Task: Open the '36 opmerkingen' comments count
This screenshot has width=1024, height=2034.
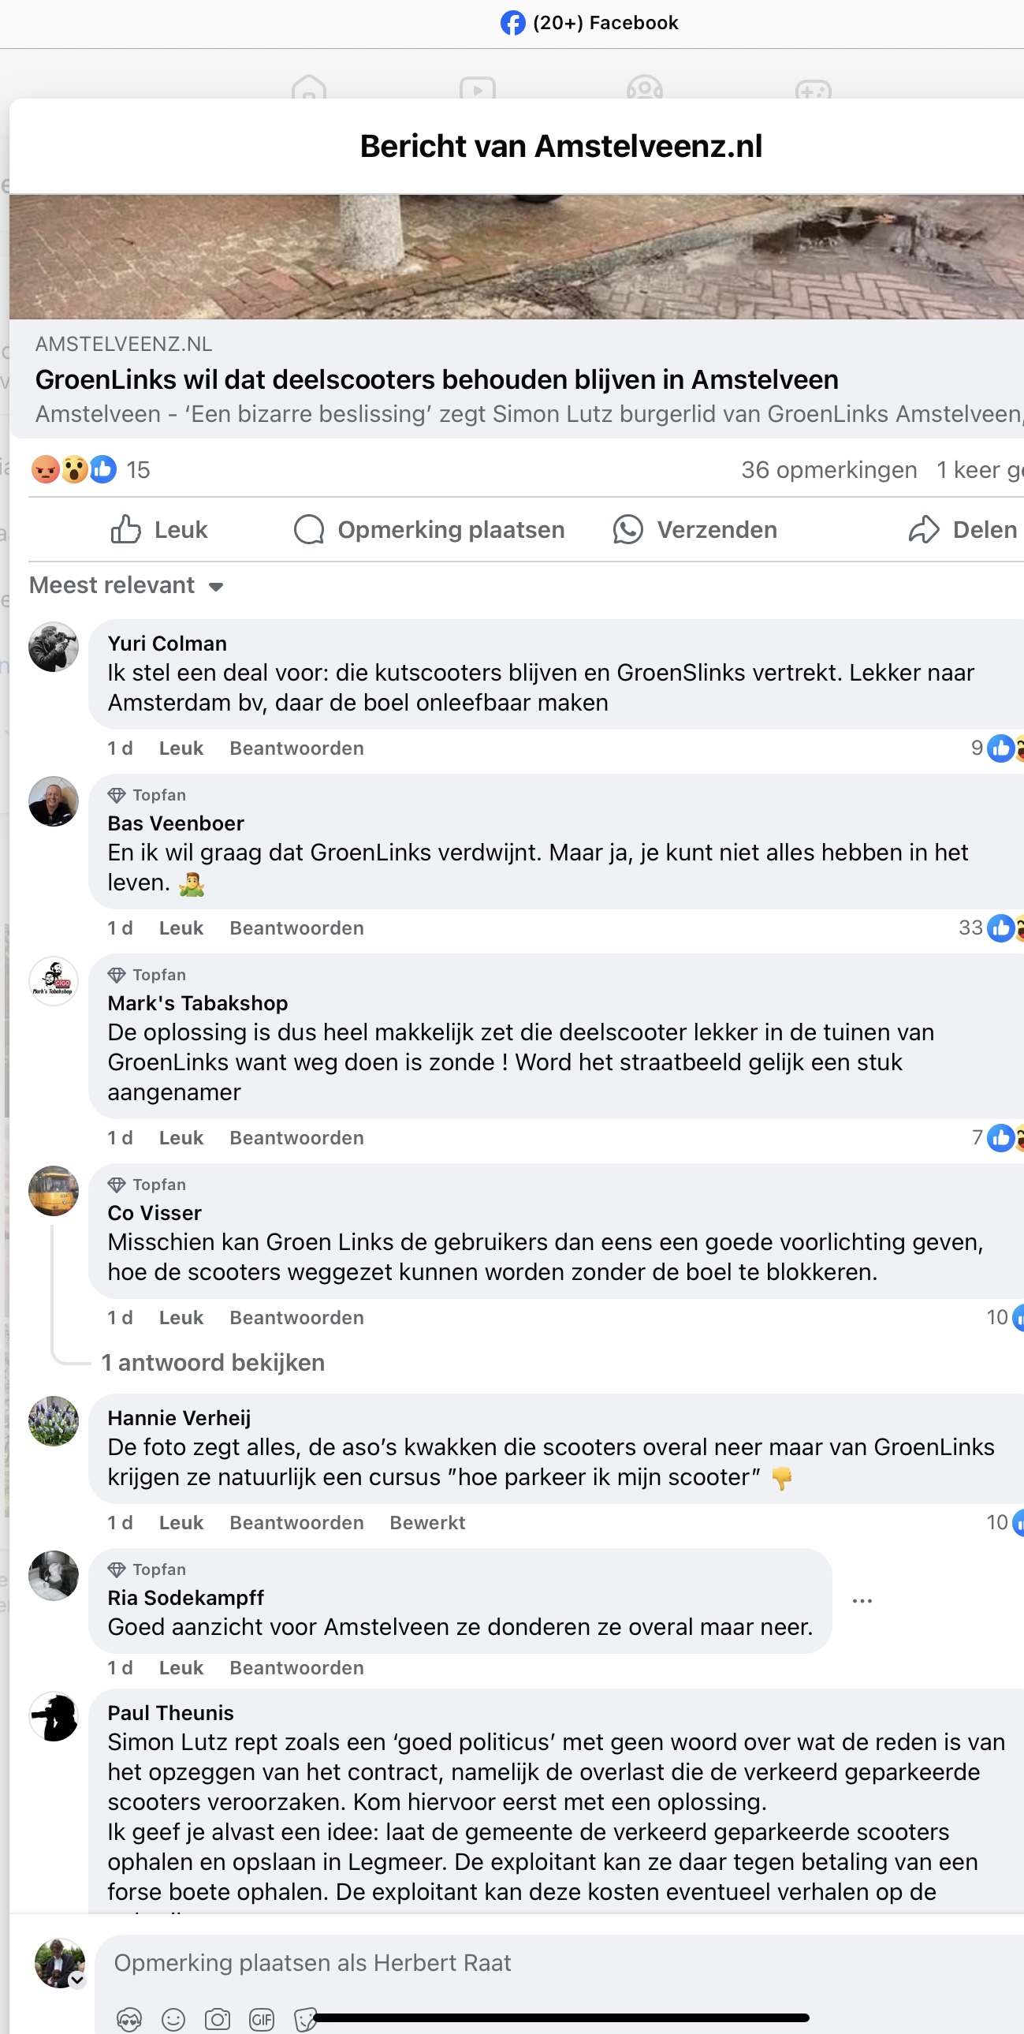Action: (829, 471)
